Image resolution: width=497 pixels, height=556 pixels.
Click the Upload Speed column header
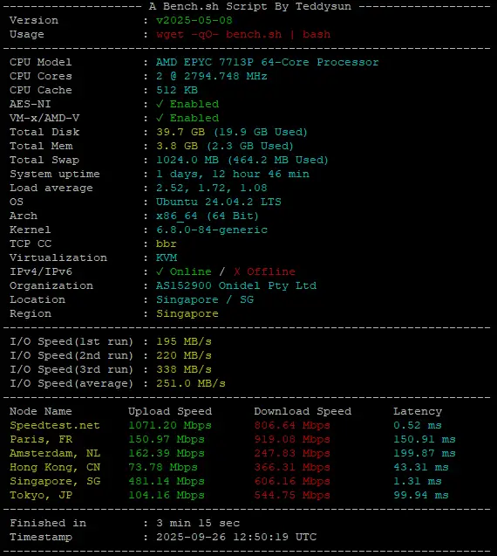[x=170, y=411]
